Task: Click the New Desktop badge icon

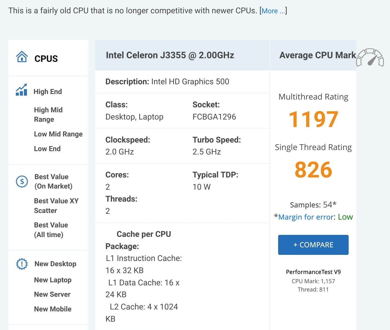Action: pyautogui.click(x=22, y=264)
